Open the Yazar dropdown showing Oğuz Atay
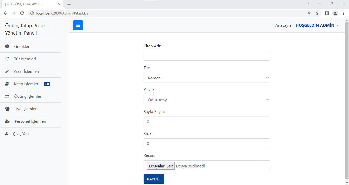Viewport: 349px width, 185px height. [207, 99]
